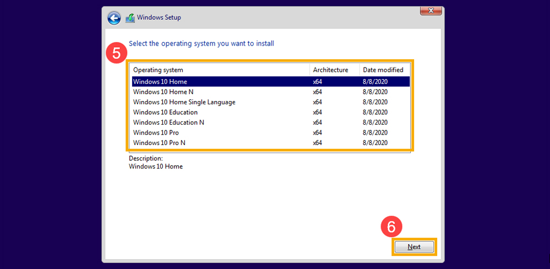Sort by the Date modified column header

pos(385,70)
